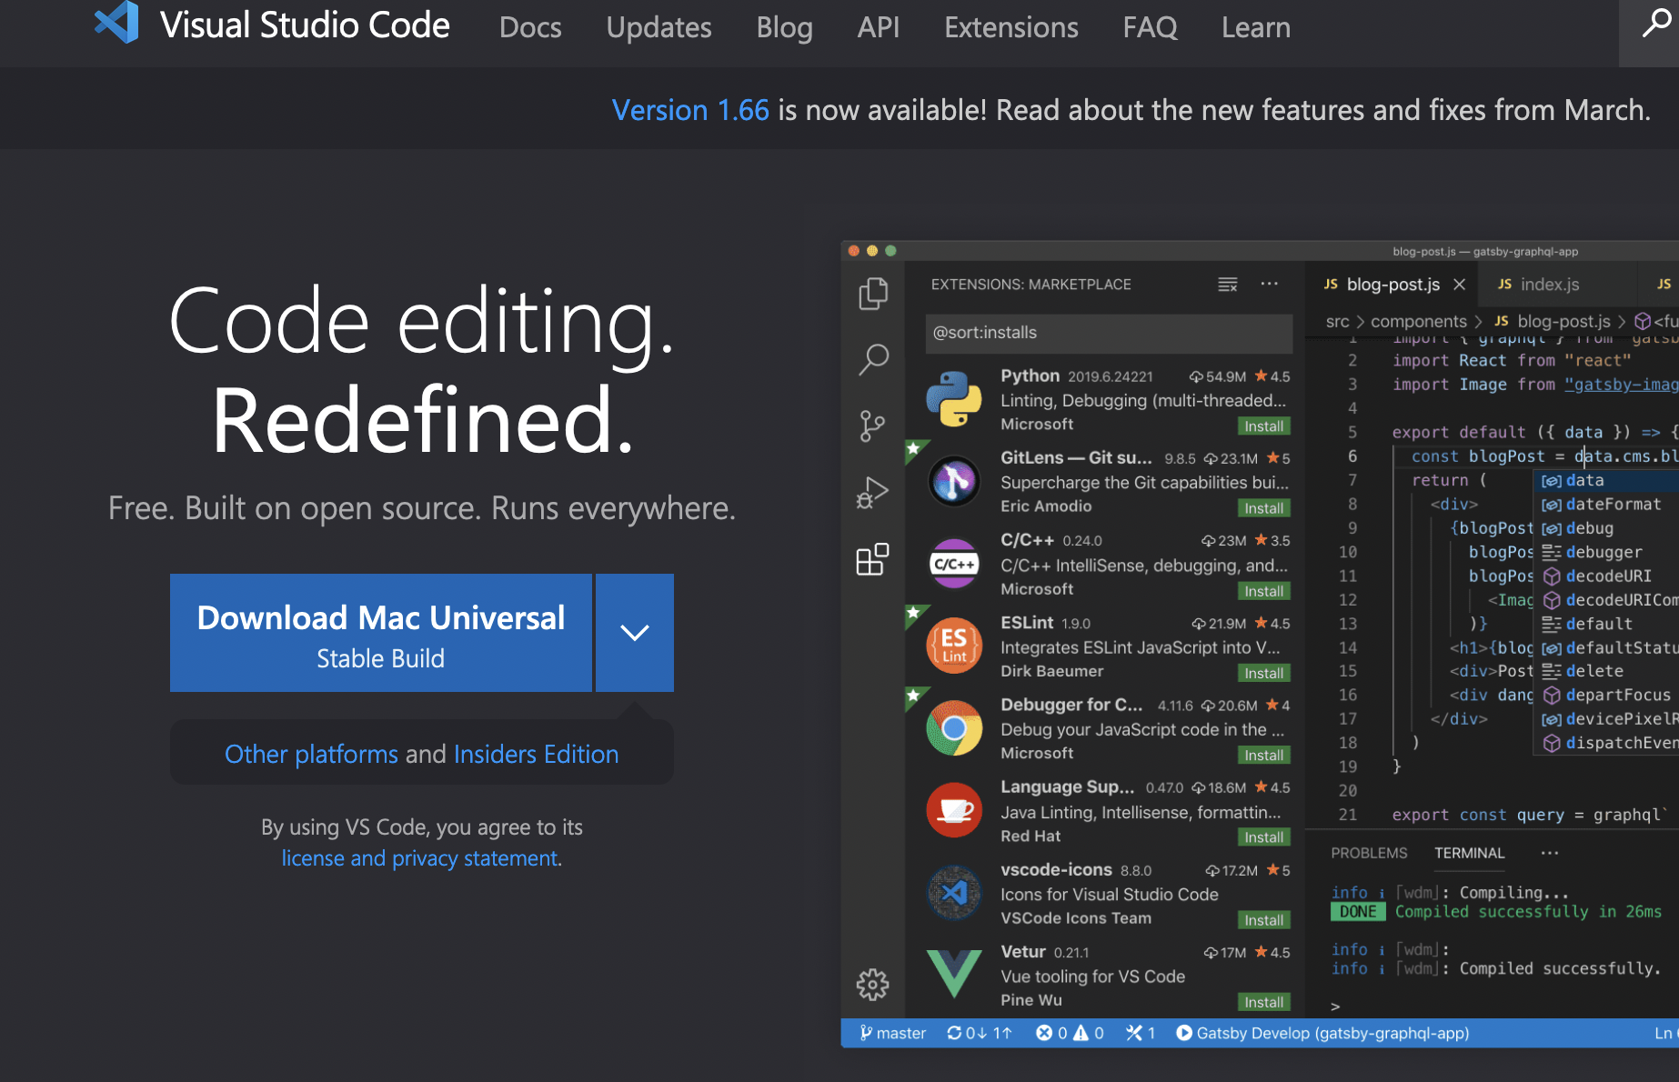Click Download Mac Universal Stable Build button
Viewport: 1679px width, 1082px height.
point(381,633)
